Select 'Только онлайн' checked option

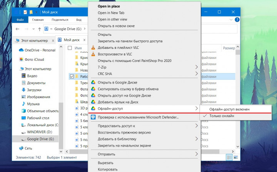pos(221,116)
